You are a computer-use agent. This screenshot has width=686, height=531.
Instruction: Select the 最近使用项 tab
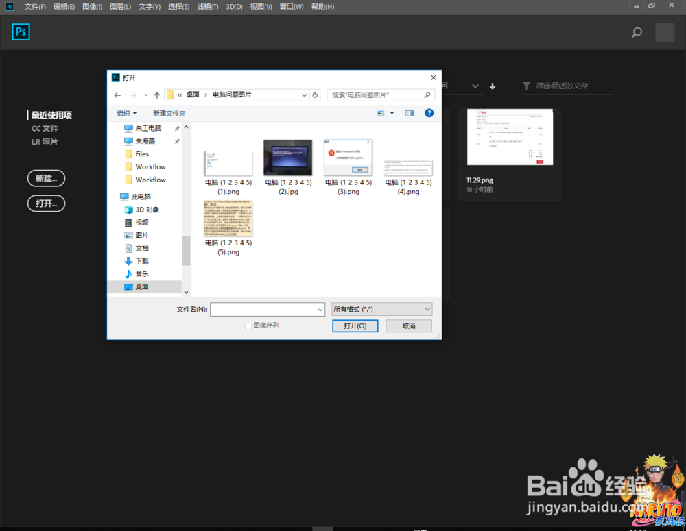point(51,115)
